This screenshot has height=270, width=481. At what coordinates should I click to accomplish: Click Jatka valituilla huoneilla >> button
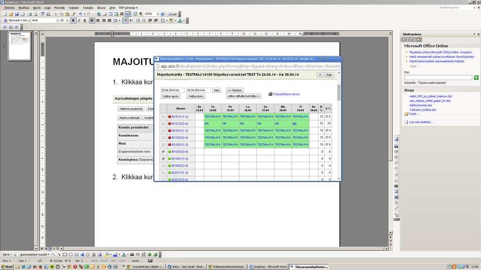244,96
